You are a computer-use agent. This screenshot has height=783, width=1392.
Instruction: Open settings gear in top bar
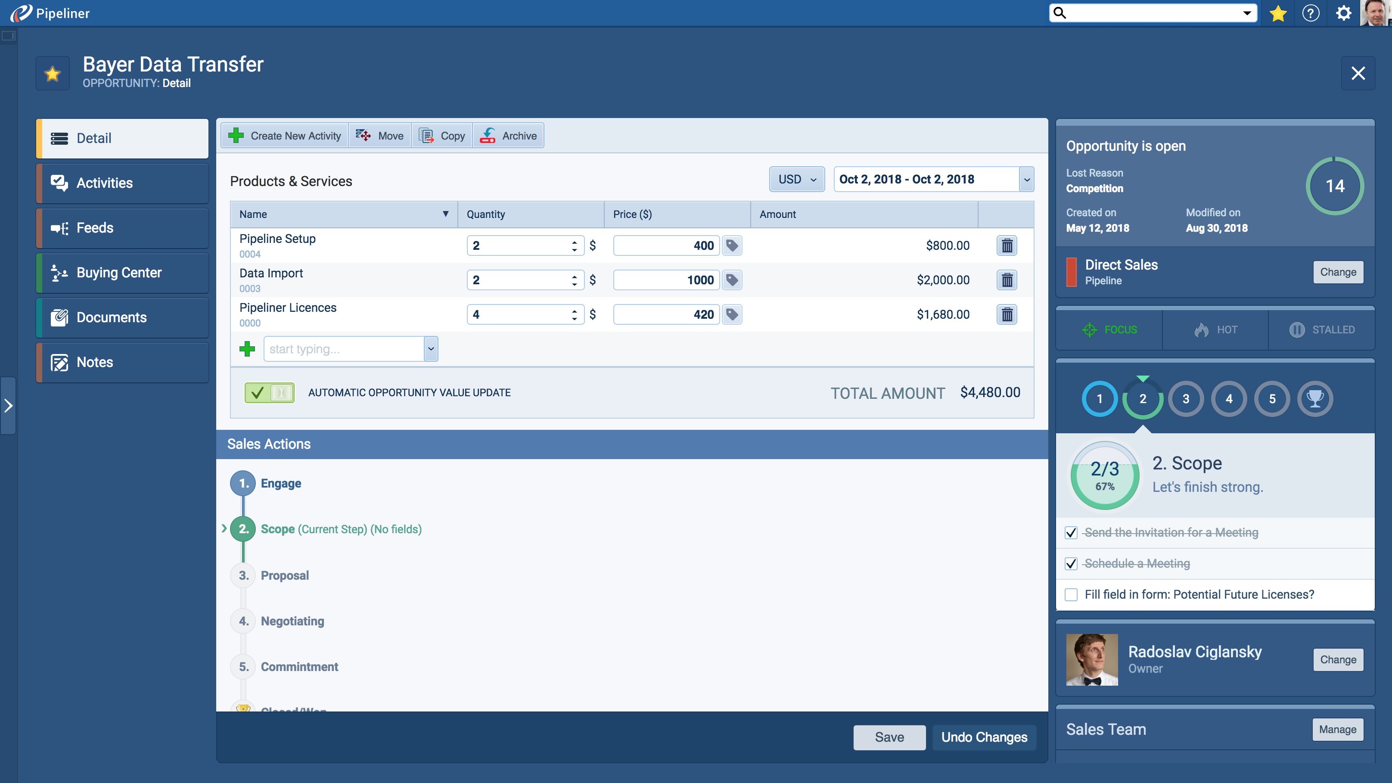click(x=1343, y=13)
